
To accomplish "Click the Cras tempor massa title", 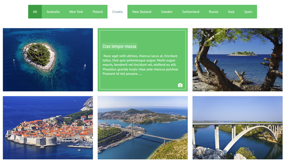I will tap(120, 46).
